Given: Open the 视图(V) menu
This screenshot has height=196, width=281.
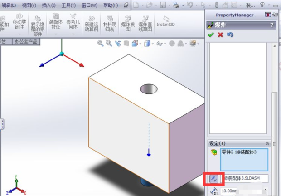Looking at the screenshot, I should point(29,5).
